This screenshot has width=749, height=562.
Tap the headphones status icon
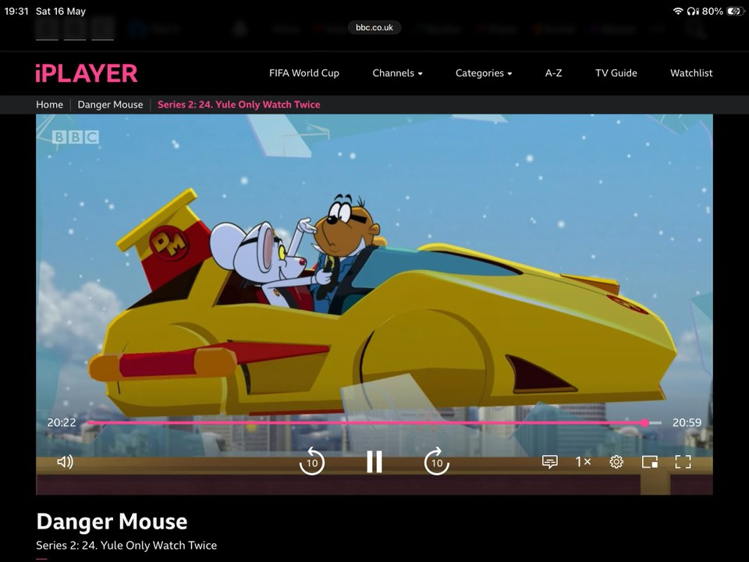click(693, 11)
